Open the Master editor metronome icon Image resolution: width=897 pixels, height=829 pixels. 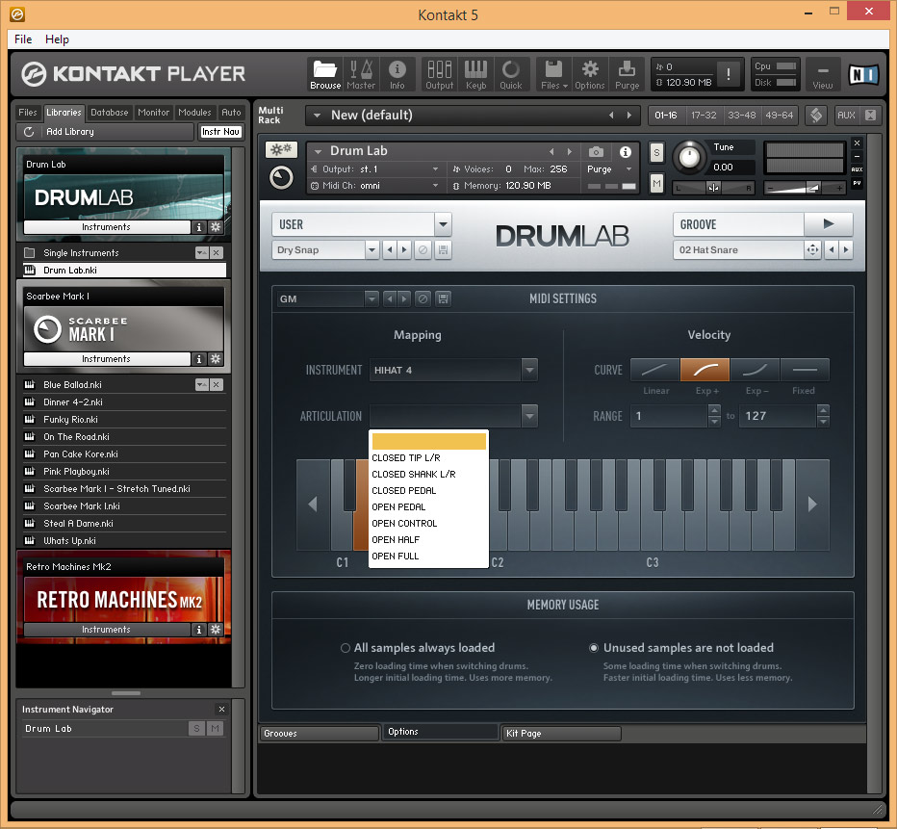tap(361, 74)
